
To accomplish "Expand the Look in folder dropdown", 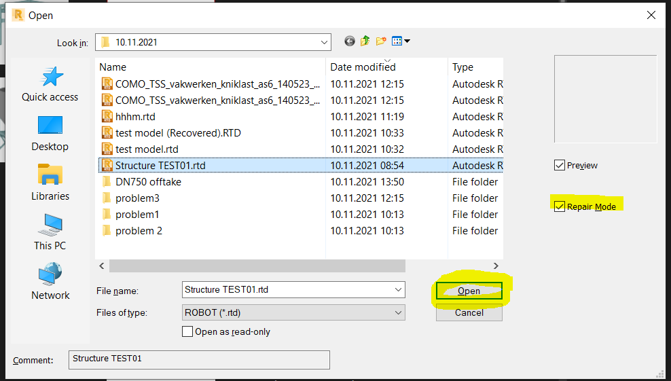I will point(324,42).
